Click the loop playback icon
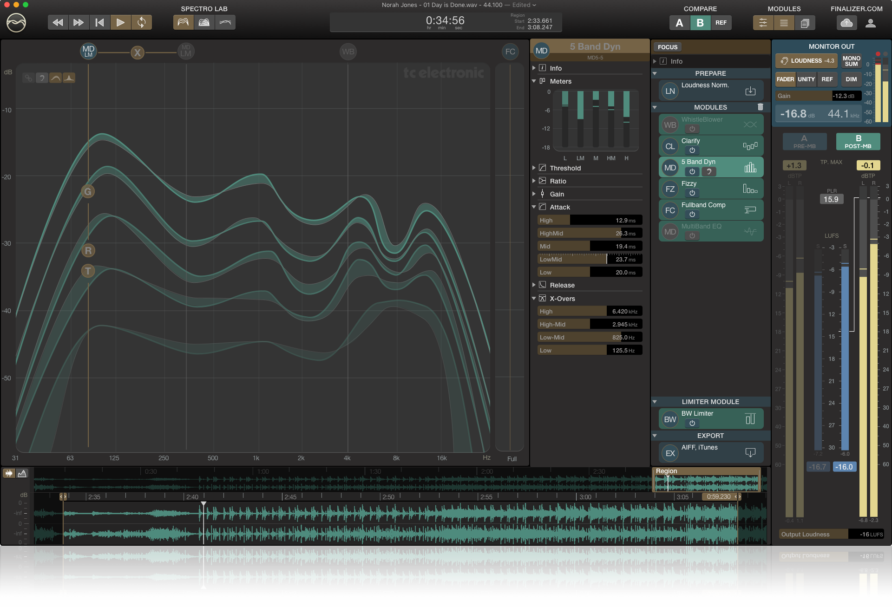 (x=142, y=22)
